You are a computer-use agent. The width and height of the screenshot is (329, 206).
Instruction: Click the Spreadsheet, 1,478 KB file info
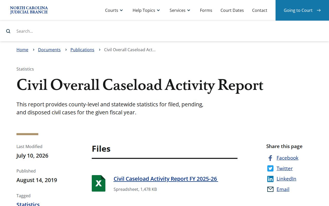pyautogui.click(x=135, y=189)
